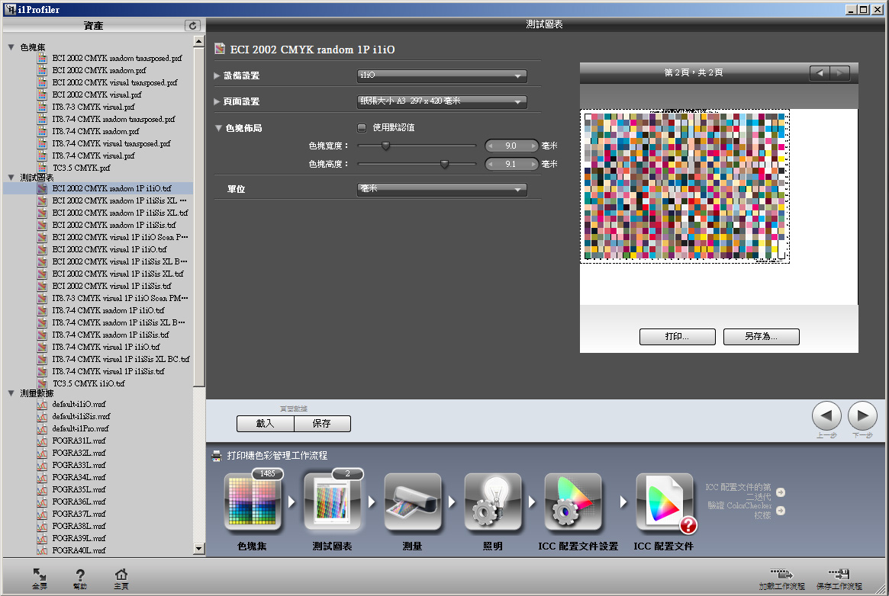Open the 單位 millimeter dropdown

click(x=442, y=189)
